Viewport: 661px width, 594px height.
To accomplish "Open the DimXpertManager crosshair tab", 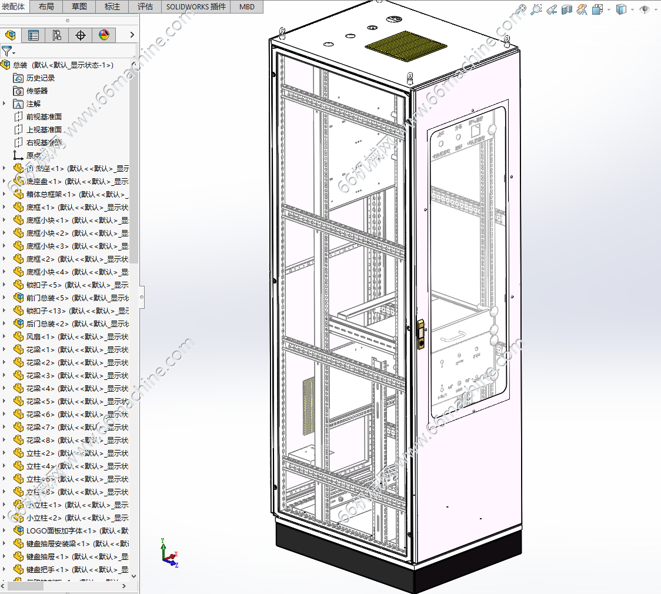I will click(x=81, y=35).
